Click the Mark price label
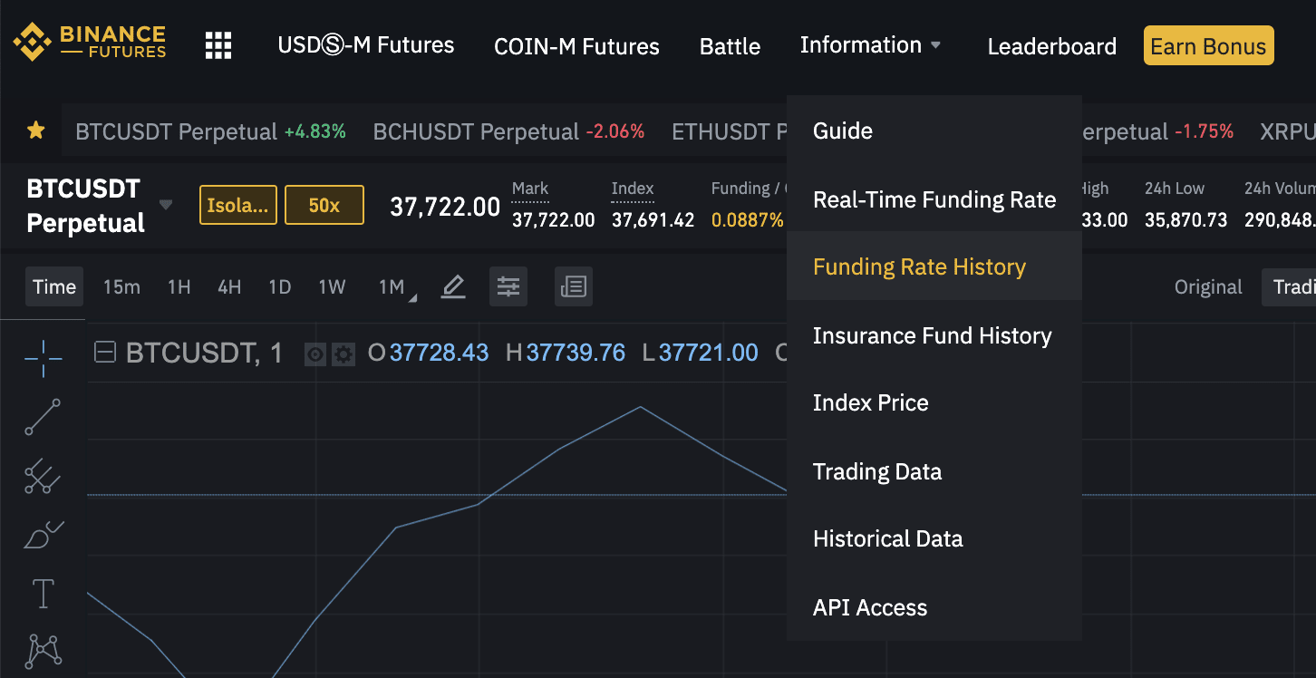Viewport: 1316px width, 678px height. (x=530, y=189)
